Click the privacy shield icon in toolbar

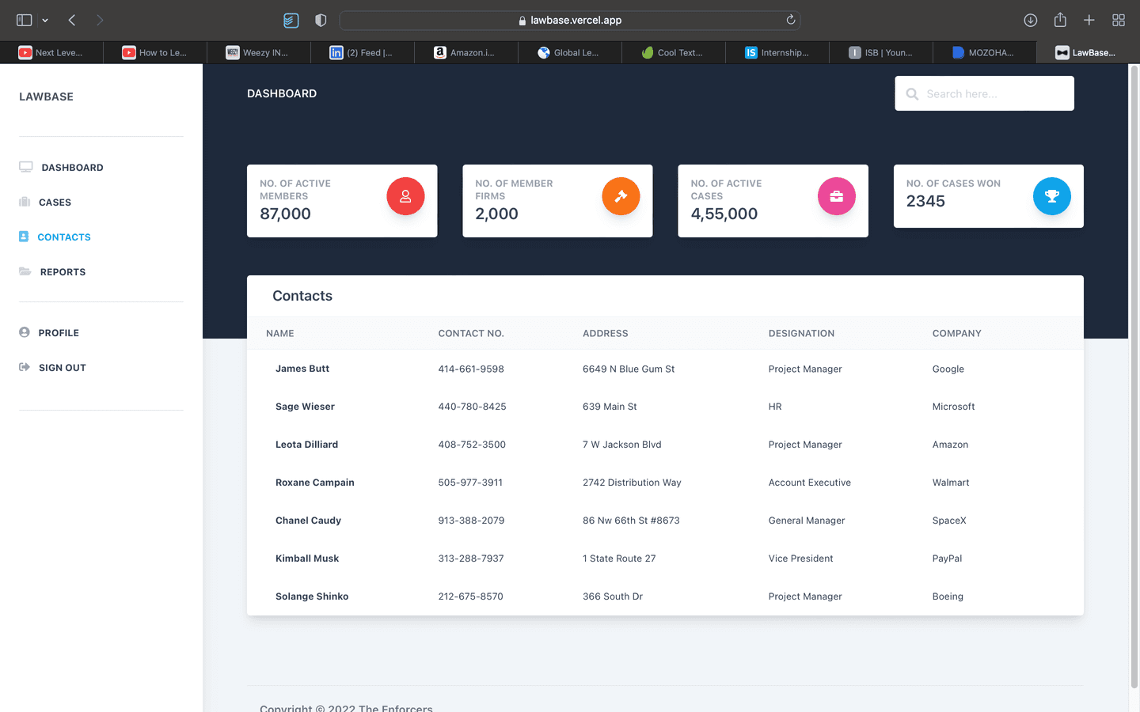pos(321,20)
